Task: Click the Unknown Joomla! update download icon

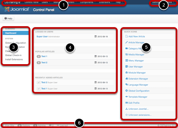Action: point(127,109)
